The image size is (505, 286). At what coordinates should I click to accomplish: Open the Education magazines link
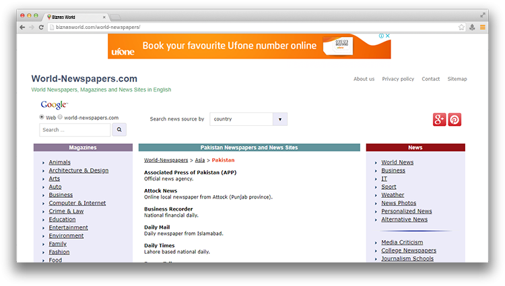click(62, 219)
